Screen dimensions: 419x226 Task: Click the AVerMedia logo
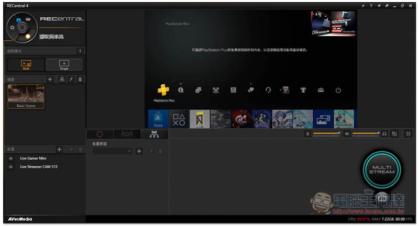click(x=20, y=219)
